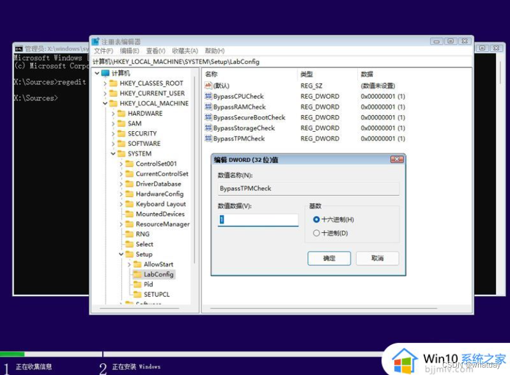Click the Setup folder icon
The width and height of the screenshot is (510, 375).
click(x=129, y=254)
